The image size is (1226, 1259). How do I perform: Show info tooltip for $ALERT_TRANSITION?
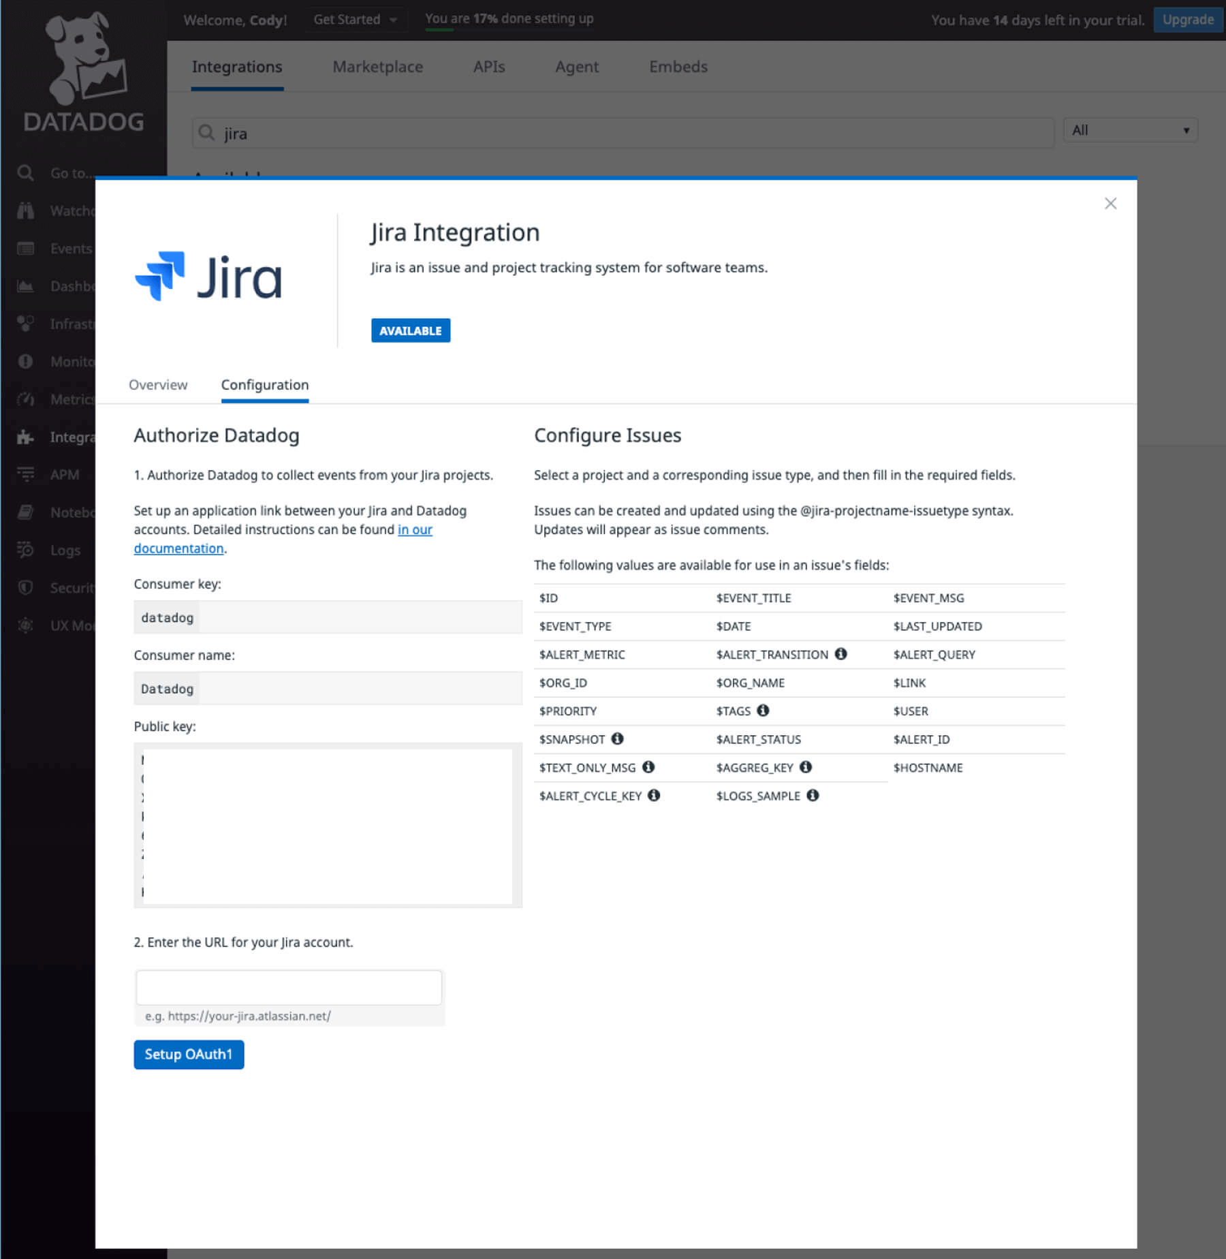click(x=840, y=654)
